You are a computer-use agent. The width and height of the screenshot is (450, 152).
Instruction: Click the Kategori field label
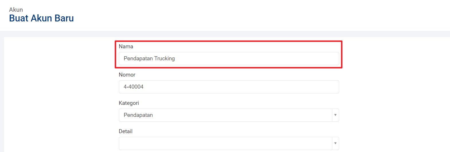(129, 103)
